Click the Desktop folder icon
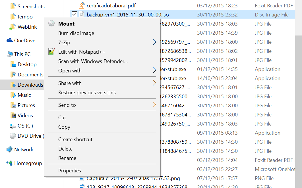 (13, 64)
